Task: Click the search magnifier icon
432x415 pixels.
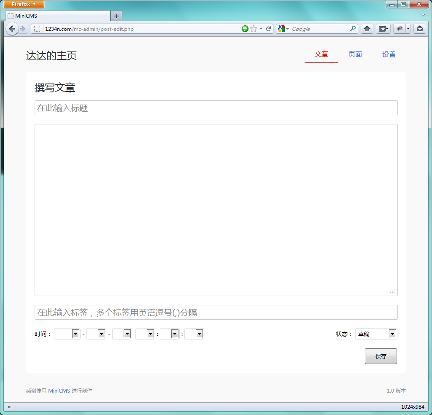Action: (353, 29)
